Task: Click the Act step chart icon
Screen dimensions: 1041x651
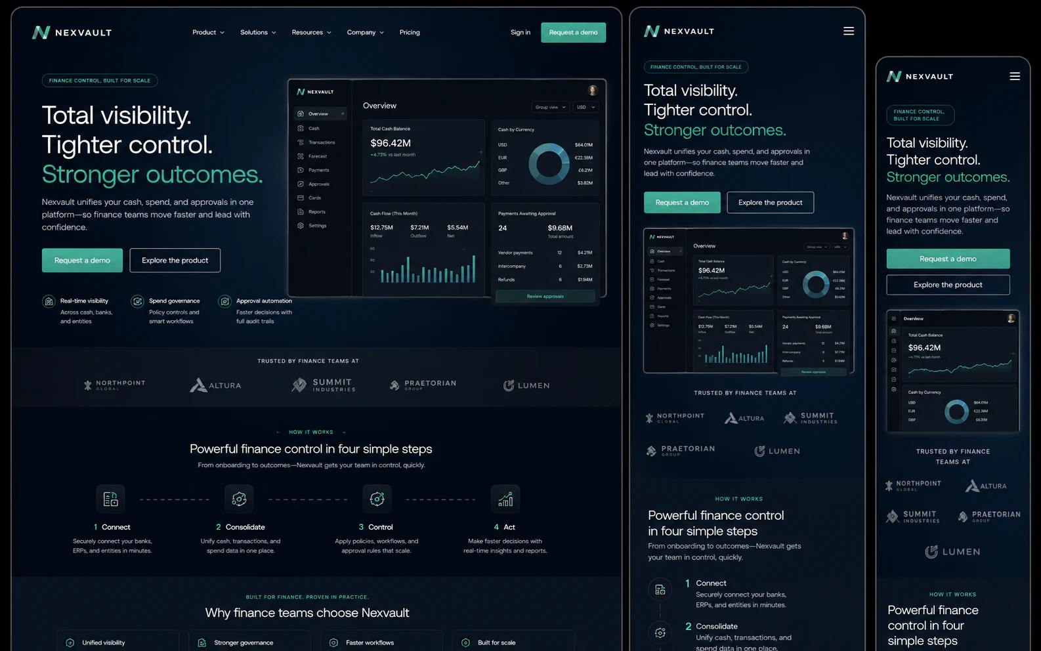Action: pyautogui.click(x=505, y=499)
